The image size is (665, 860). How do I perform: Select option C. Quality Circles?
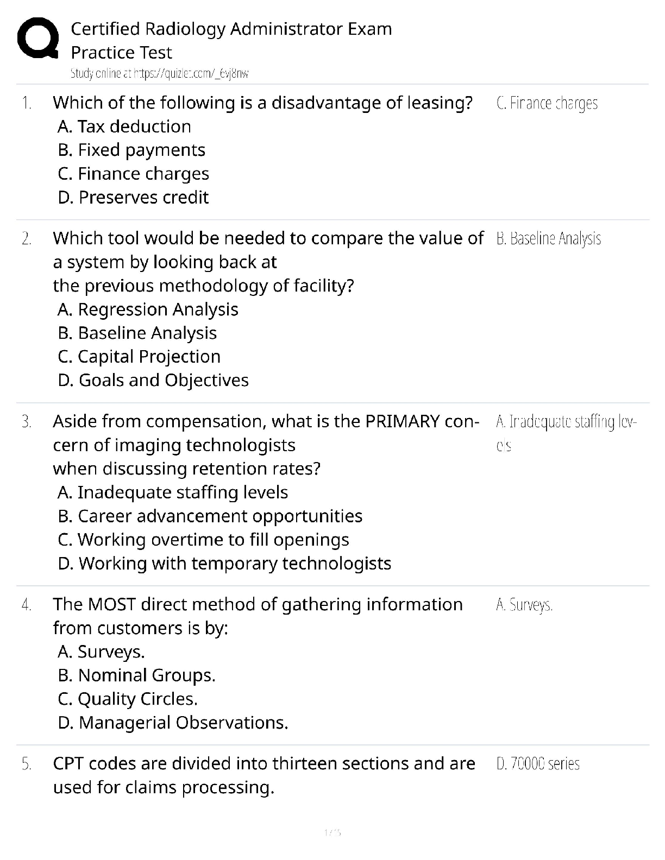tap(128, 699)
